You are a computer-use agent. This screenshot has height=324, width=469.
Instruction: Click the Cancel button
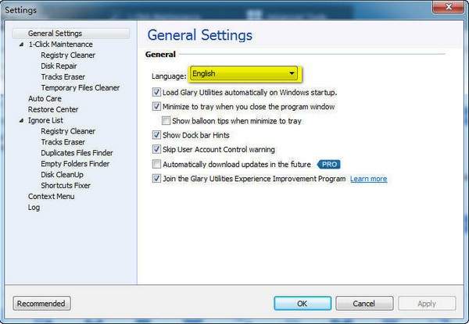tap(363, 304)
